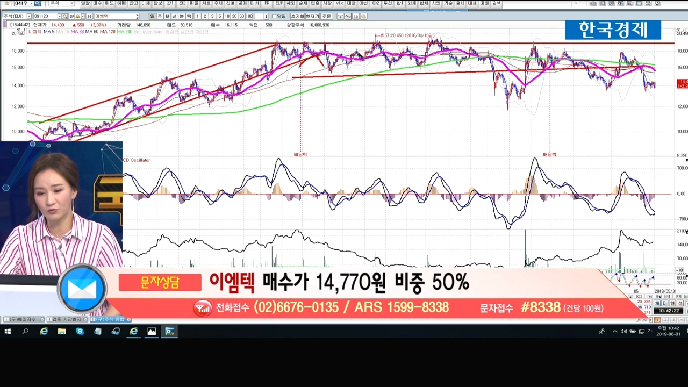
Task: Select the line chart style icon
Action: point(348,16)
